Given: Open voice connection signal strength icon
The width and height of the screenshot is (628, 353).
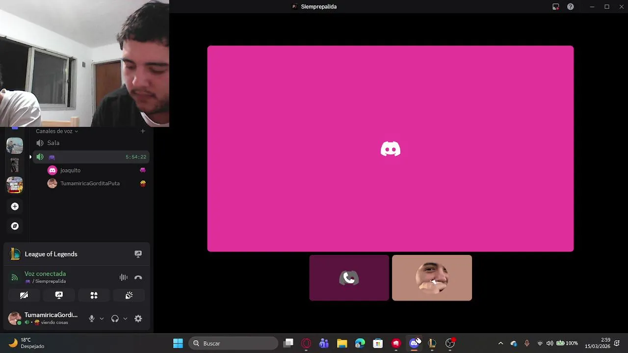Looking at the screenshot, I should 14,277.
